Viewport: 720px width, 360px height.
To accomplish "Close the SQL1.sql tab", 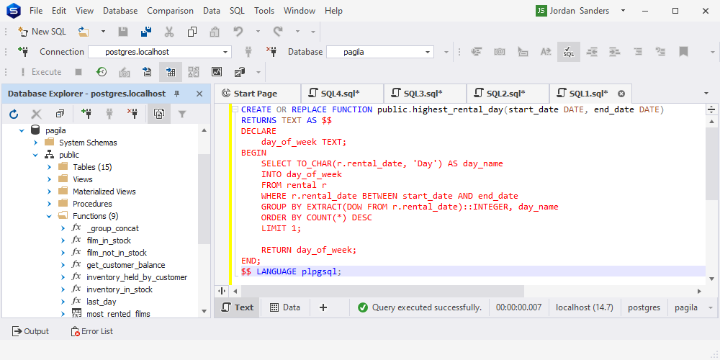I will click(x=621, y=94).
